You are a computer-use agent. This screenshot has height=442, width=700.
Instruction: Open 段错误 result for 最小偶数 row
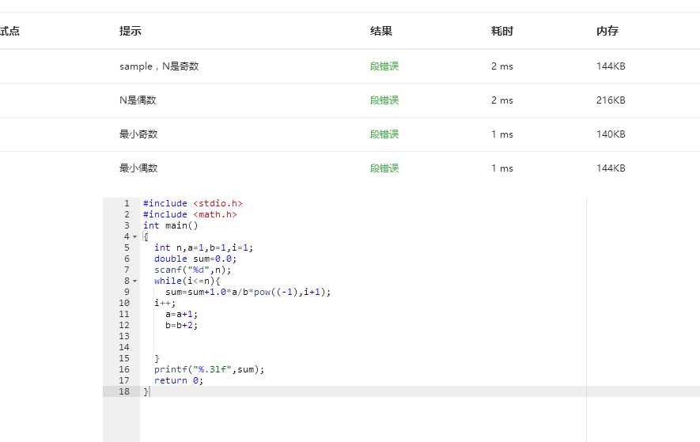[x=384, y=168]
